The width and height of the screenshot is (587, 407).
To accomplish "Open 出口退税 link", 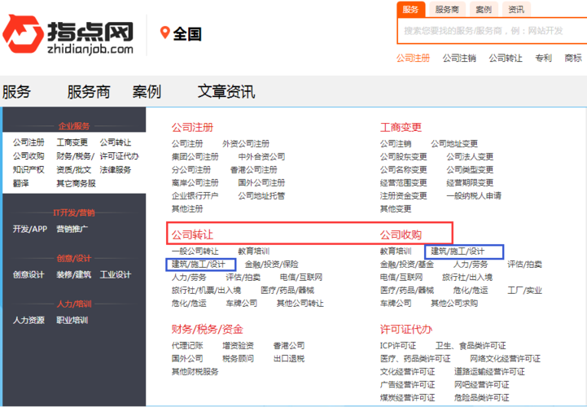I will tap(289, 359).
